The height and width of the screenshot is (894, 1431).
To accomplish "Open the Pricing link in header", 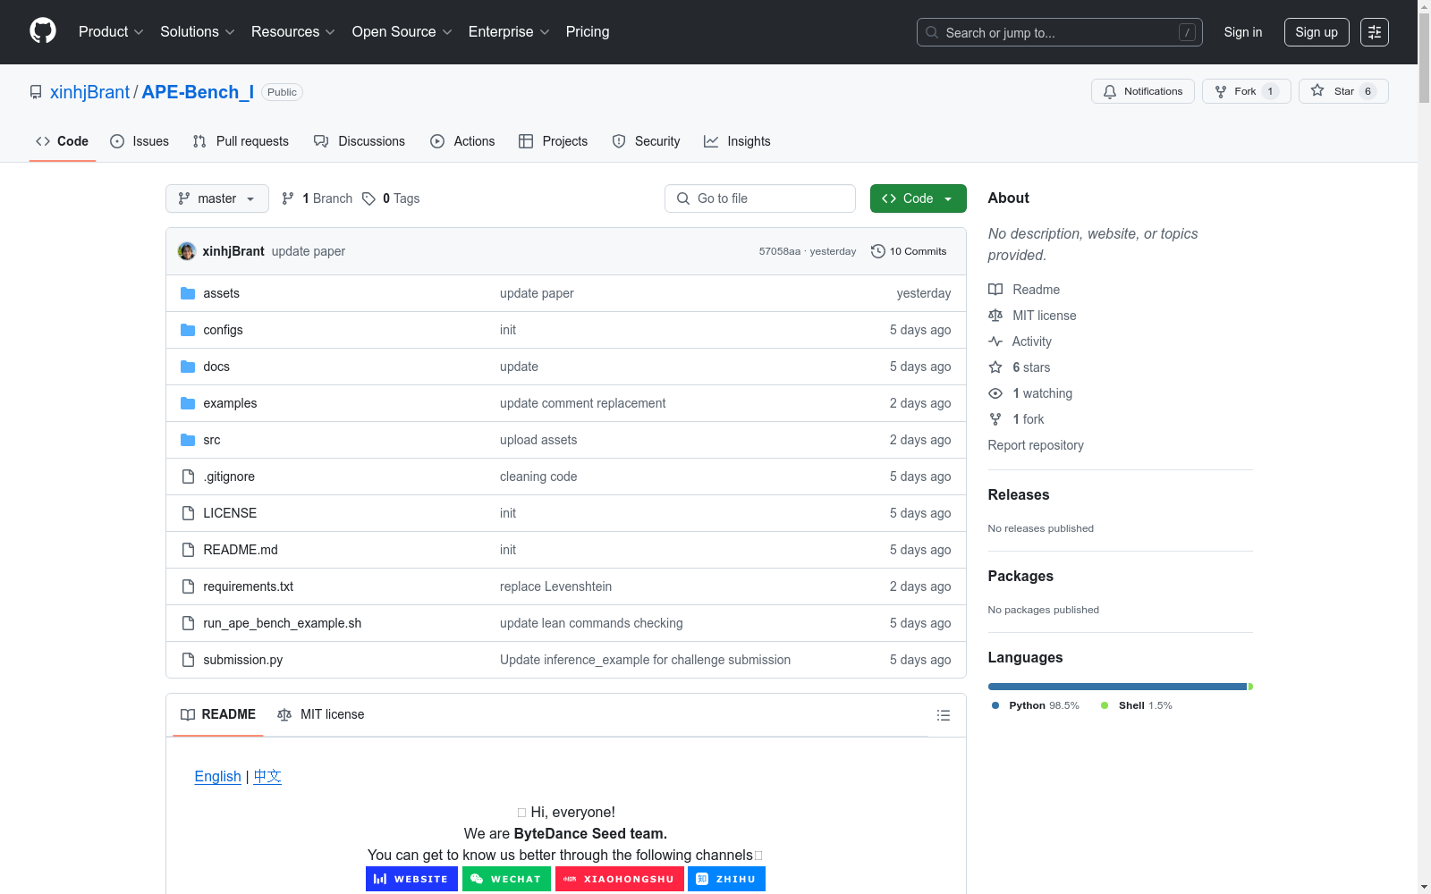I will coord(588,32).
